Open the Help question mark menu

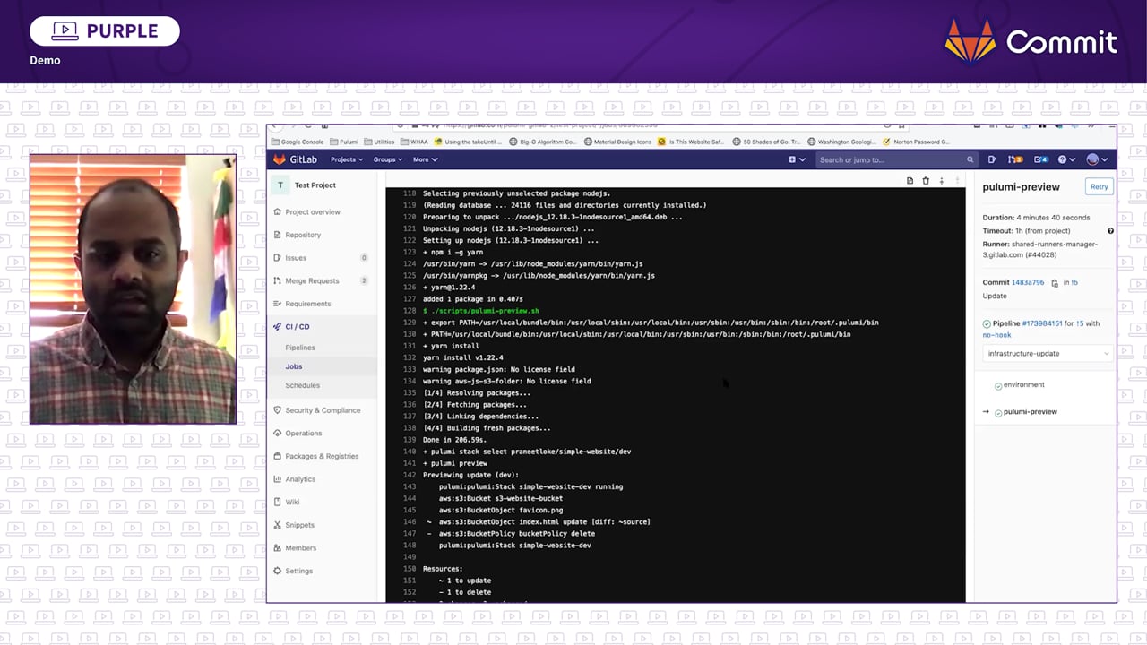pyautogui.click(x=1065, y=159)
